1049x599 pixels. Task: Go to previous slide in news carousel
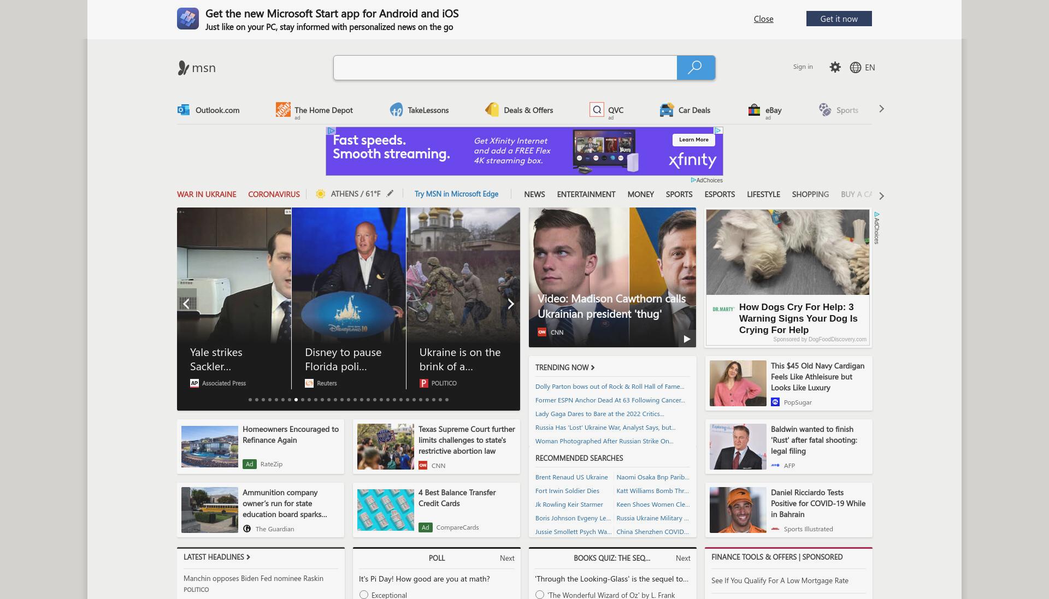pyautogui.click(x=186, y=304)
